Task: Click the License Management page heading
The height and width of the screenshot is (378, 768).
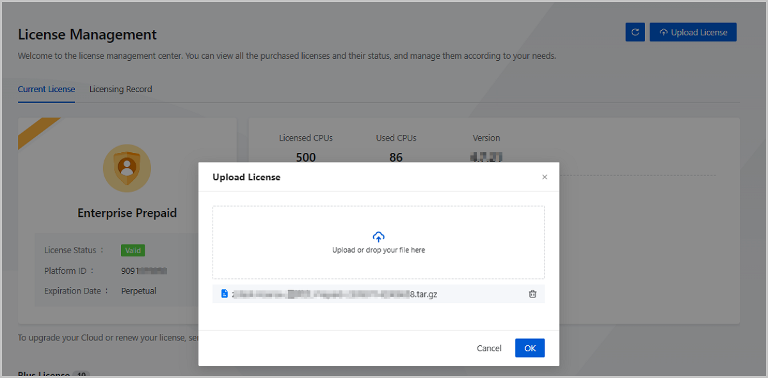Action: [87, 35]
